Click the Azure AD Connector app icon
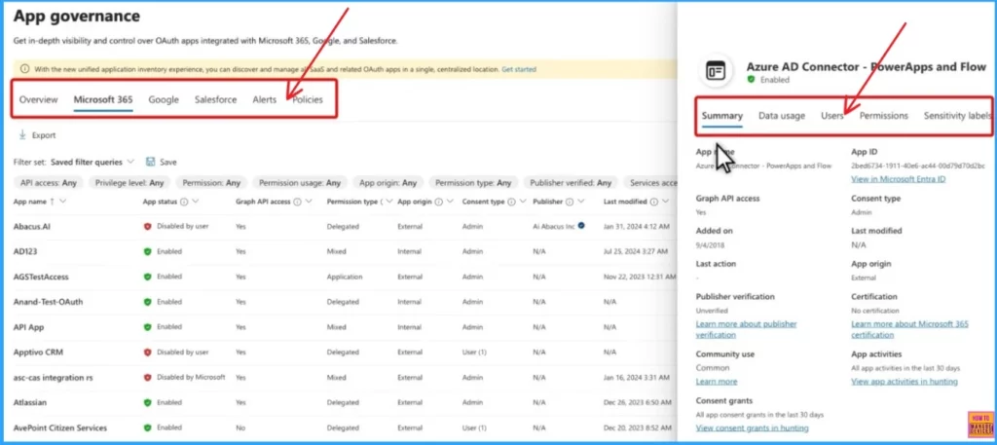Screen dimensions: 997x445 click(x=716, y=70)
